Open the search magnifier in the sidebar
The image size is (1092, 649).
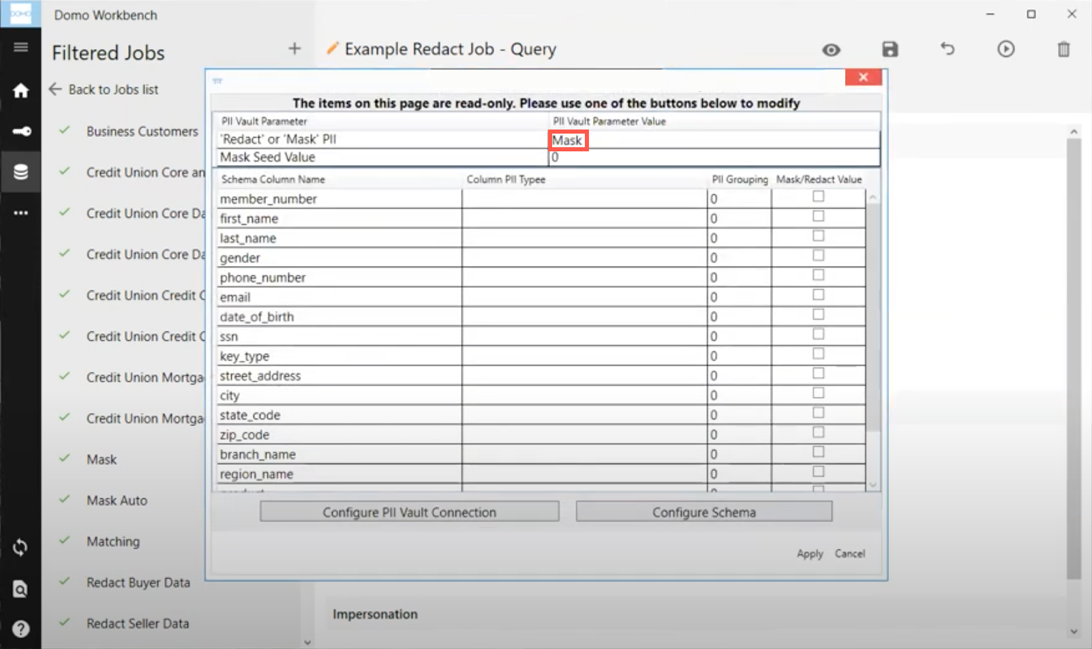click(20, 589)
